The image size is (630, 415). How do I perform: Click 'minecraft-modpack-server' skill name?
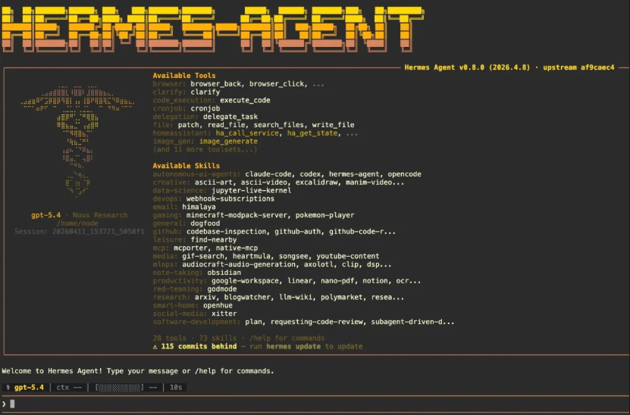(237, 215)
